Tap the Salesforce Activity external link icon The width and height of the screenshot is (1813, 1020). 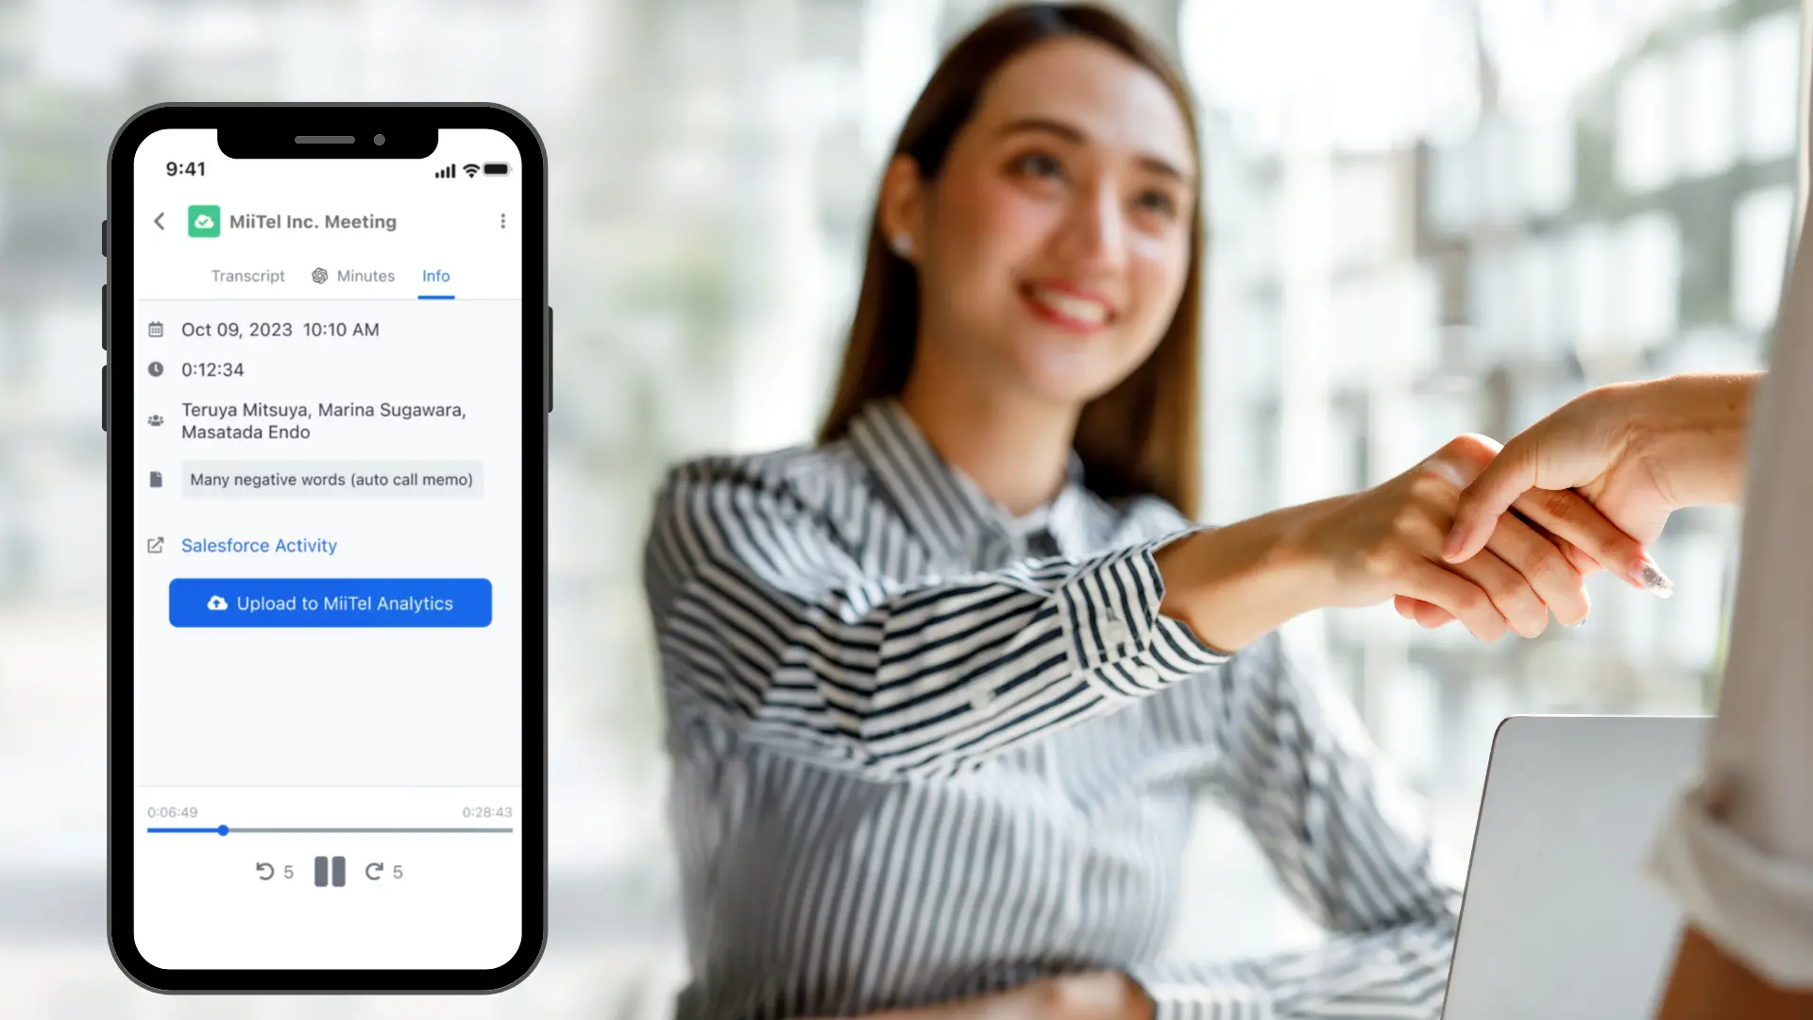click(x=156, y=546)
